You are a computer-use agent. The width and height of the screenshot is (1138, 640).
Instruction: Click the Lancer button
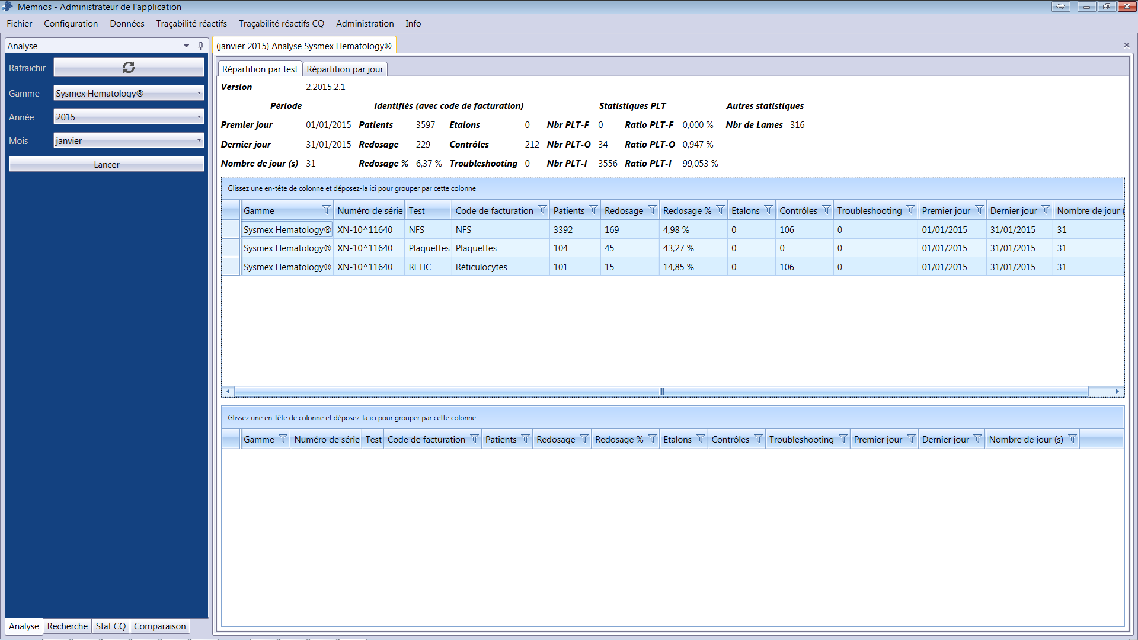(x=107, y=164)
